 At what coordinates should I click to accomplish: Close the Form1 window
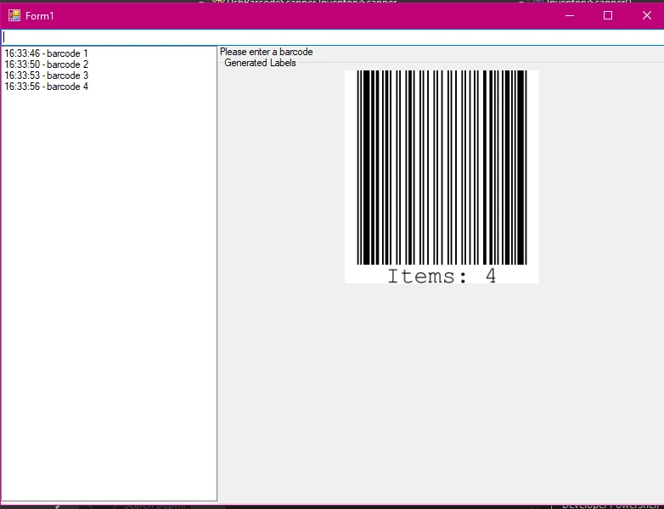646,15
